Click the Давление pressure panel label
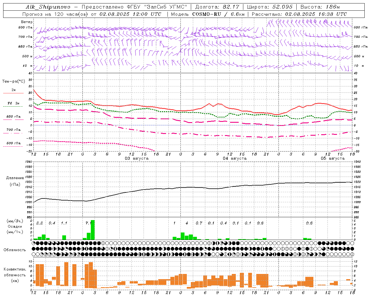This screenshot has width=369, height=295. click(15, 178)
